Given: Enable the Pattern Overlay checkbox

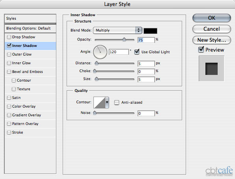Looking at the screenshot, I should (x=9, y=124).
